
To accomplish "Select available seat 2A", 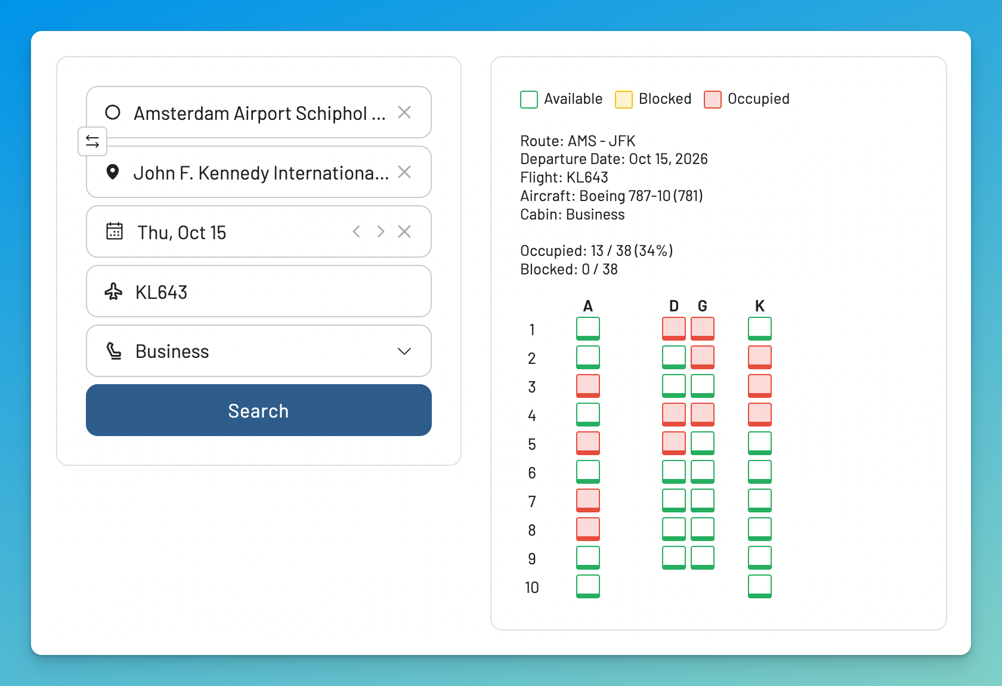I will 588,357.
